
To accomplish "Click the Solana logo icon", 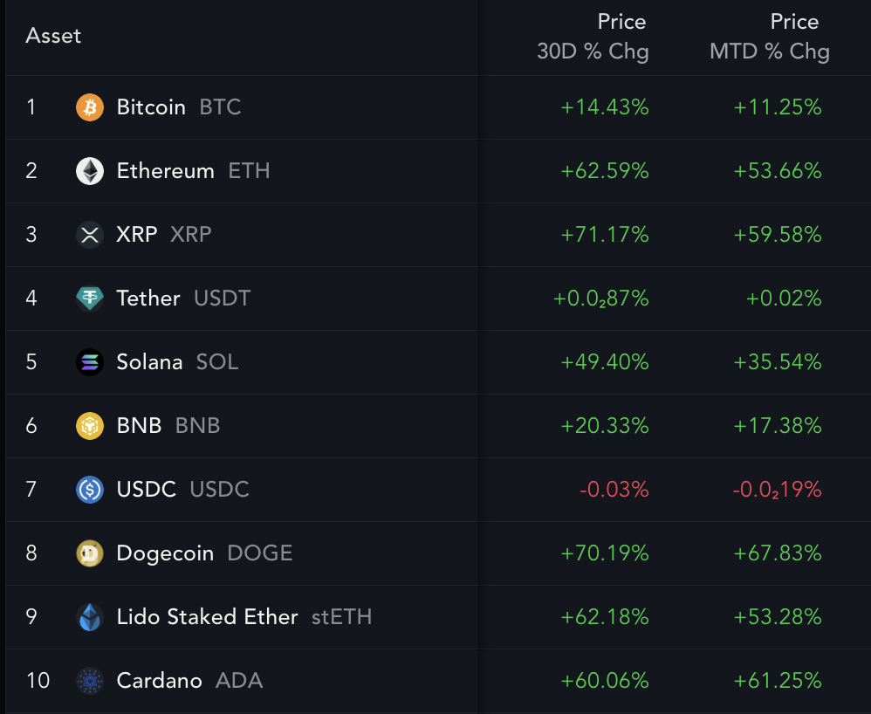I will (x=90, y=362).
